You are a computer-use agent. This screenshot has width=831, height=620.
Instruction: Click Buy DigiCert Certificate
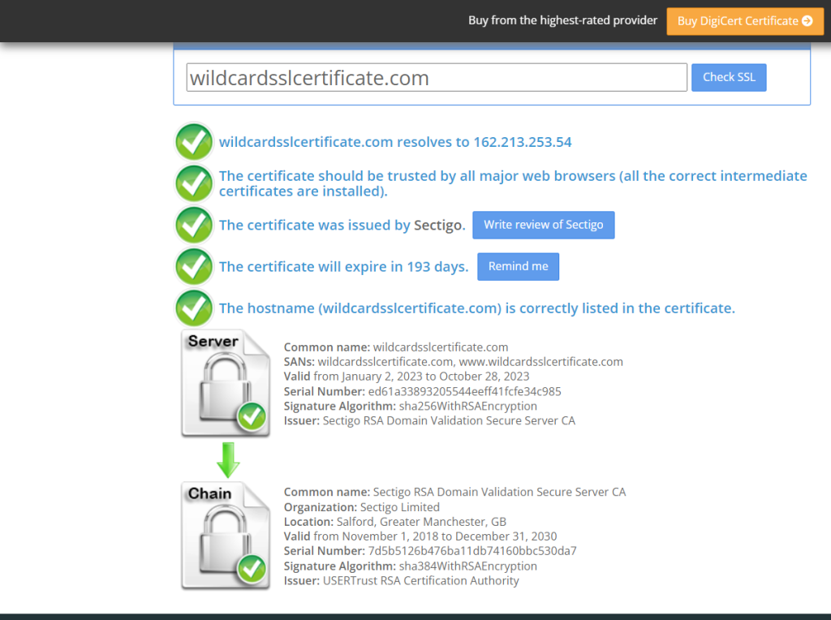point(744,20)
